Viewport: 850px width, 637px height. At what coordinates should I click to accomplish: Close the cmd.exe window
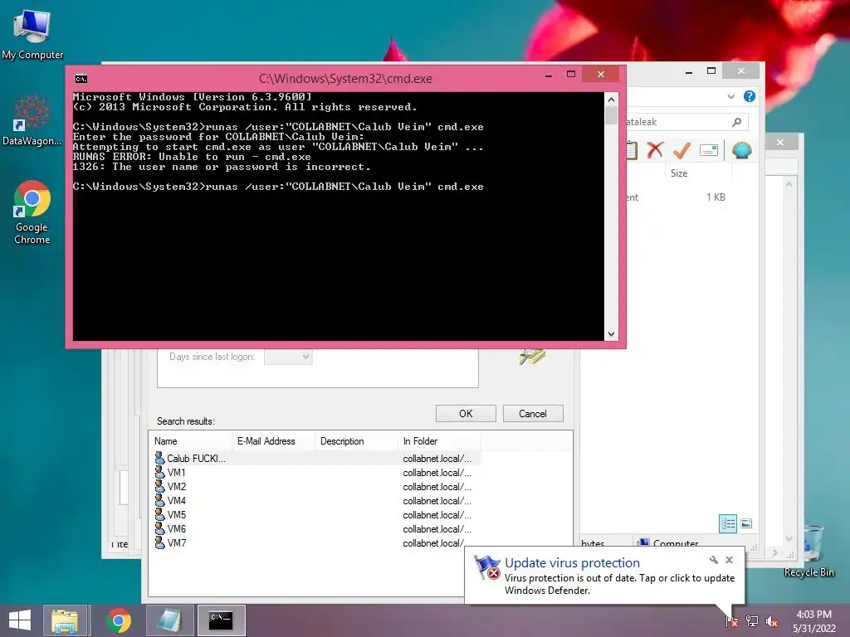coord(601,74)
